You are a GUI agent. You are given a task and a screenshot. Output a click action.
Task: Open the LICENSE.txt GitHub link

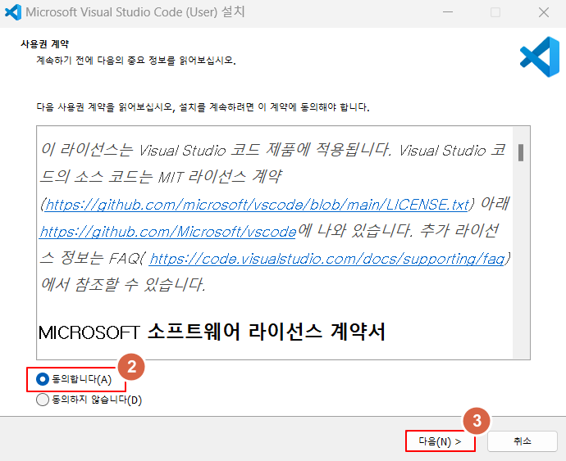tap(257, 205)
